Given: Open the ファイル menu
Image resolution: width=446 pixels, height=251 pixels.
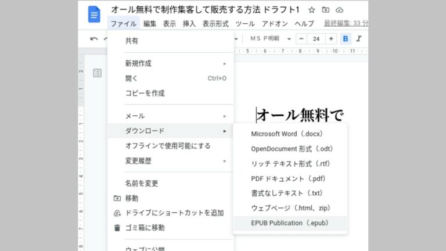Looking at the screenshot, I should click(124, 24).
